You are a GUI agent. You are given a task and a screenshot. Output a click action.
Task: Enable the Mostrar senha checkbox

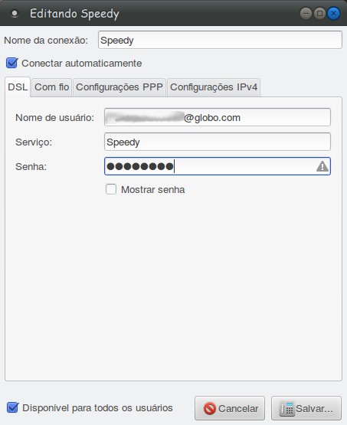[x=111, y=189]
